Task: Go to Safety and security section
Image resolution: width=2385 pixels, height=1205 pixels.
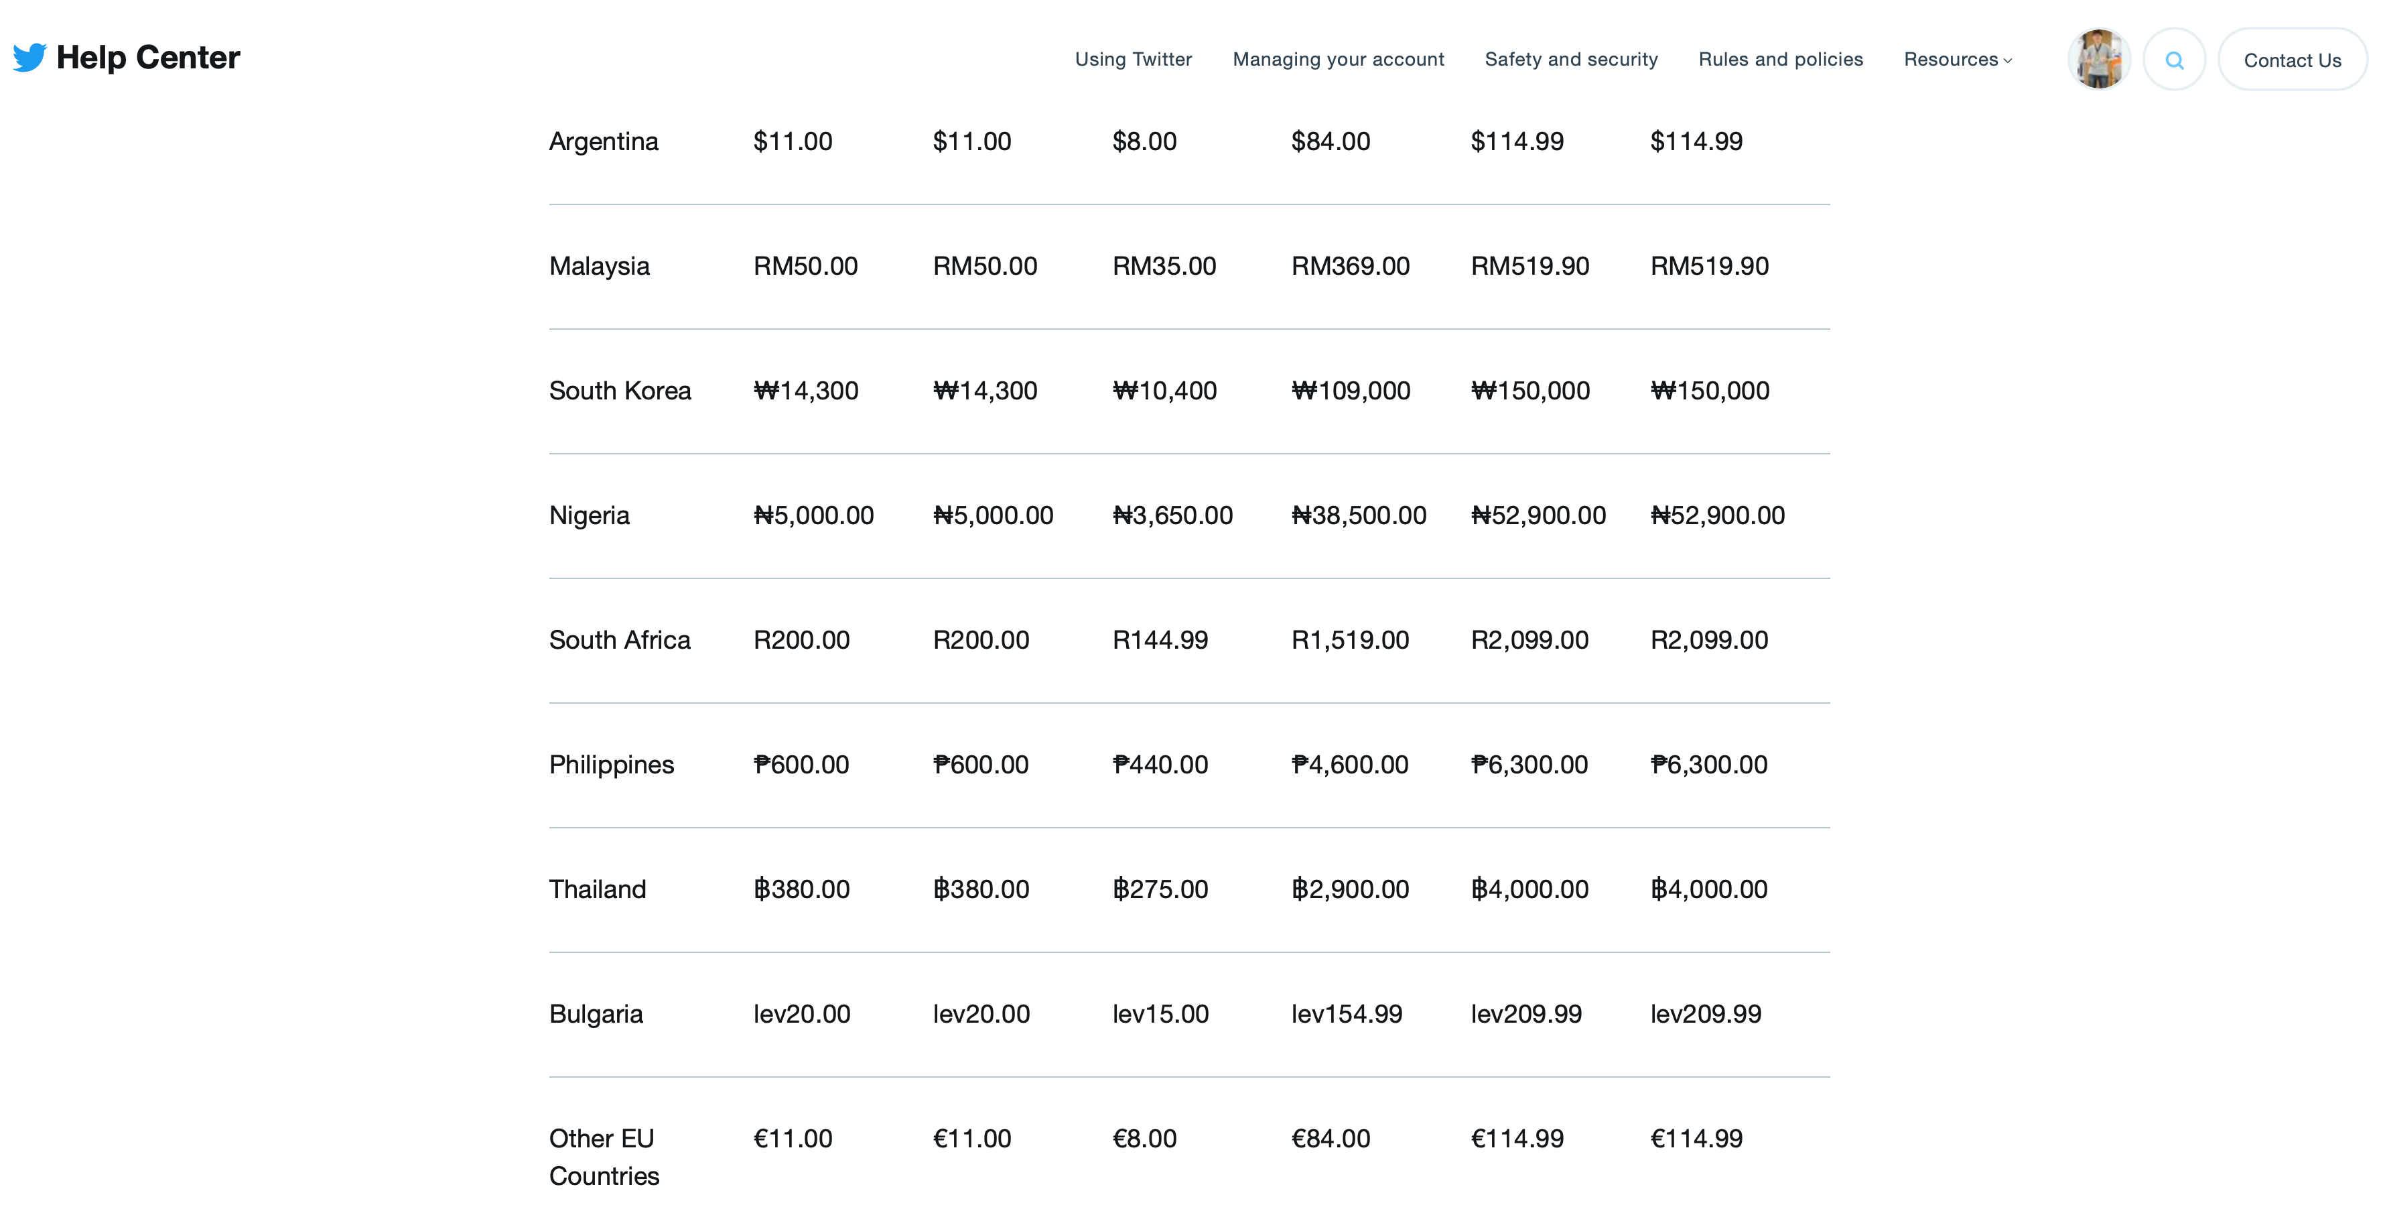Action: point(1570,59)
